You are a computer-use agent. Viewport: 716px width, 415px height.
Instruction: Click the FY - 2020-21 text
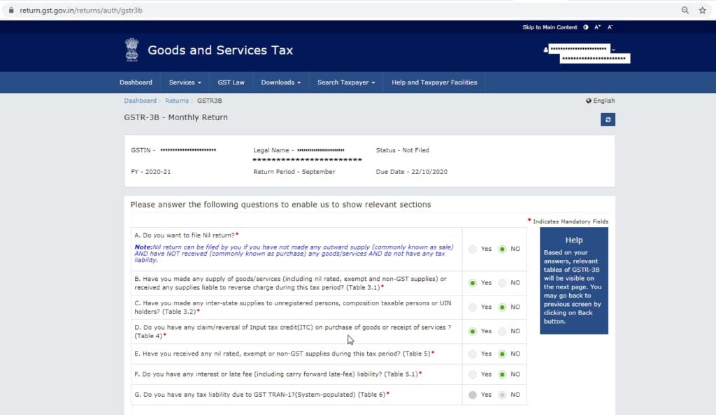(x=151, y=172)
